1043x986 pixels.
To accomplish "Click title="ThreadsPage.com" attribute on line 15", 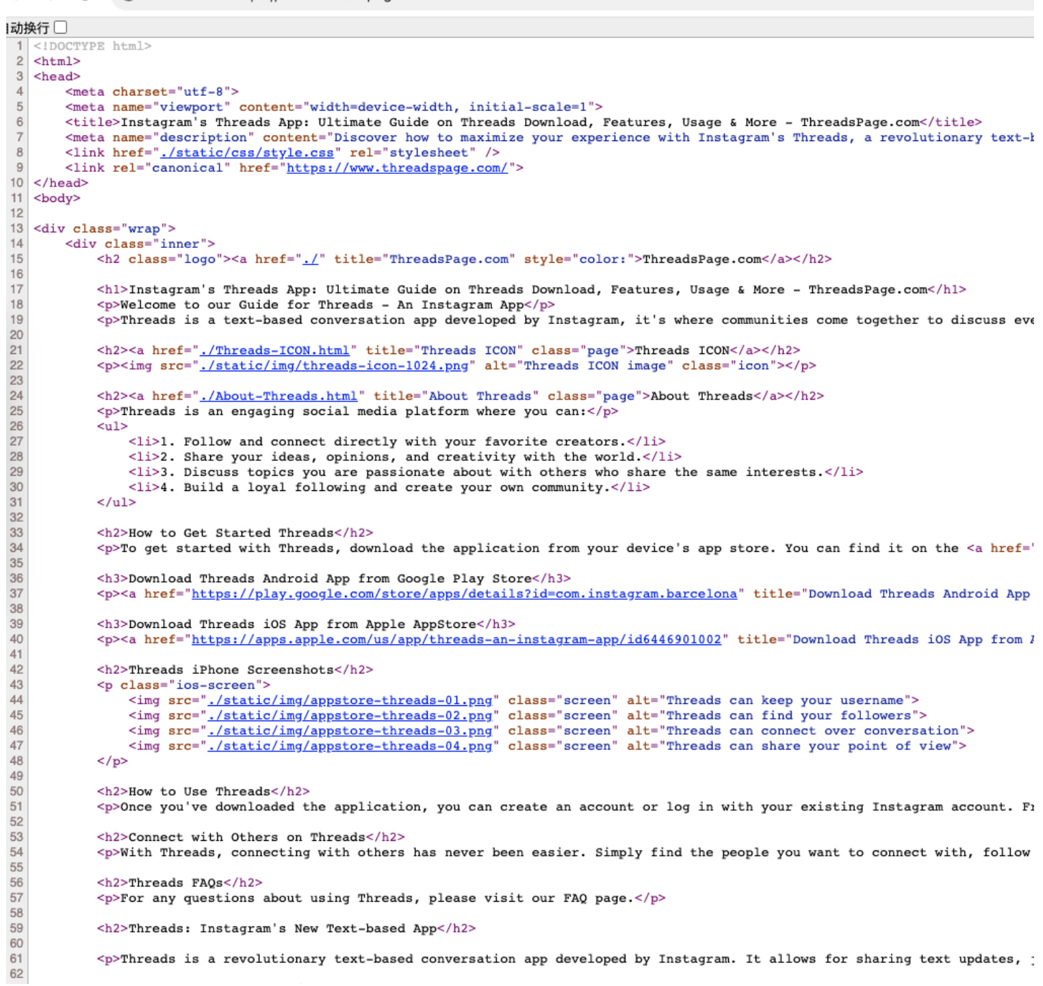I will [425, 260].
